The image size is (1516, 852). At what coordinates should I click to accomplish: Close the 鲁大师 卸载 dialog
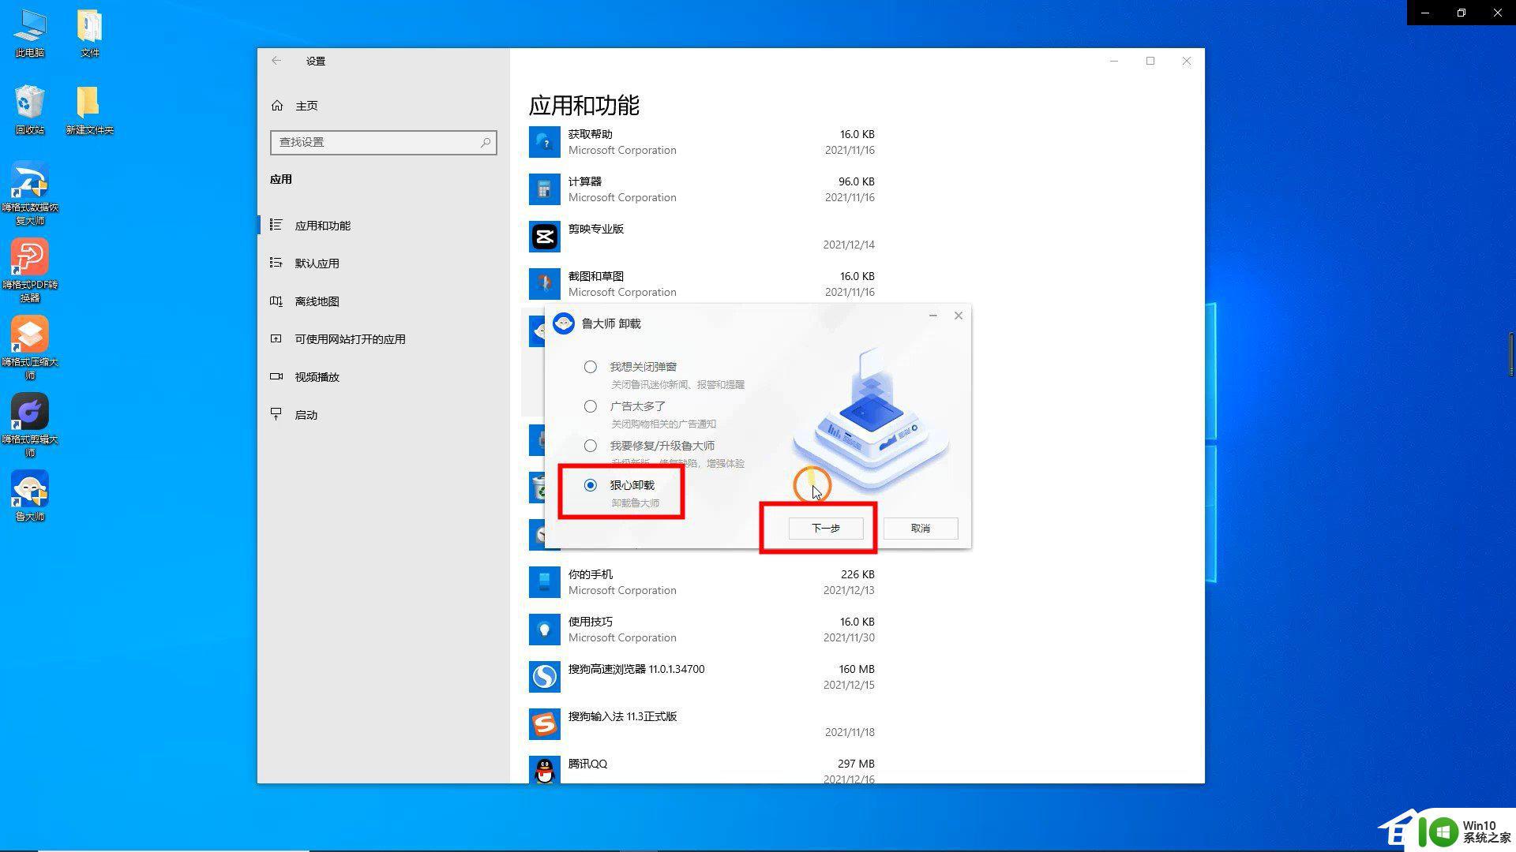959,316
